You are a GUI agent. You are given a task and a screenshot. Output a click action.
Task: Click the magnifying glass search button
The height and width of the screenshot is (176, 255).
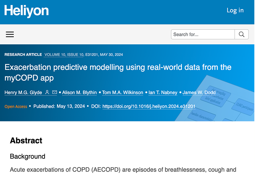tap(242, 35)
